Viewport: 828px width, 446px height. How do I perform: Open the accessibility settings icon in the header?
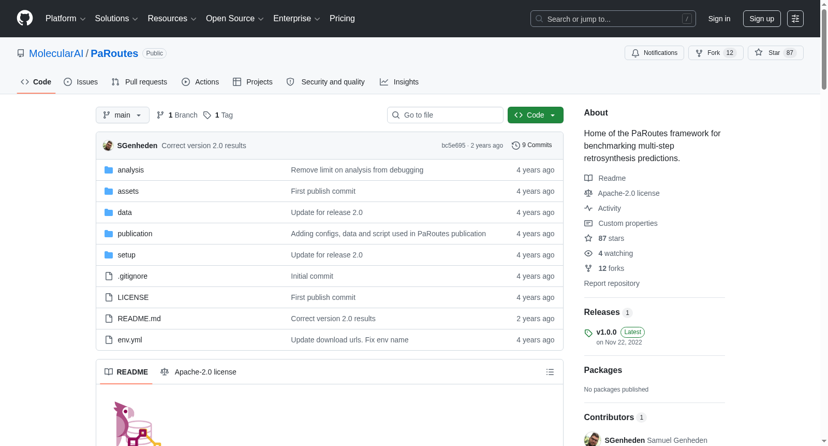795,19
